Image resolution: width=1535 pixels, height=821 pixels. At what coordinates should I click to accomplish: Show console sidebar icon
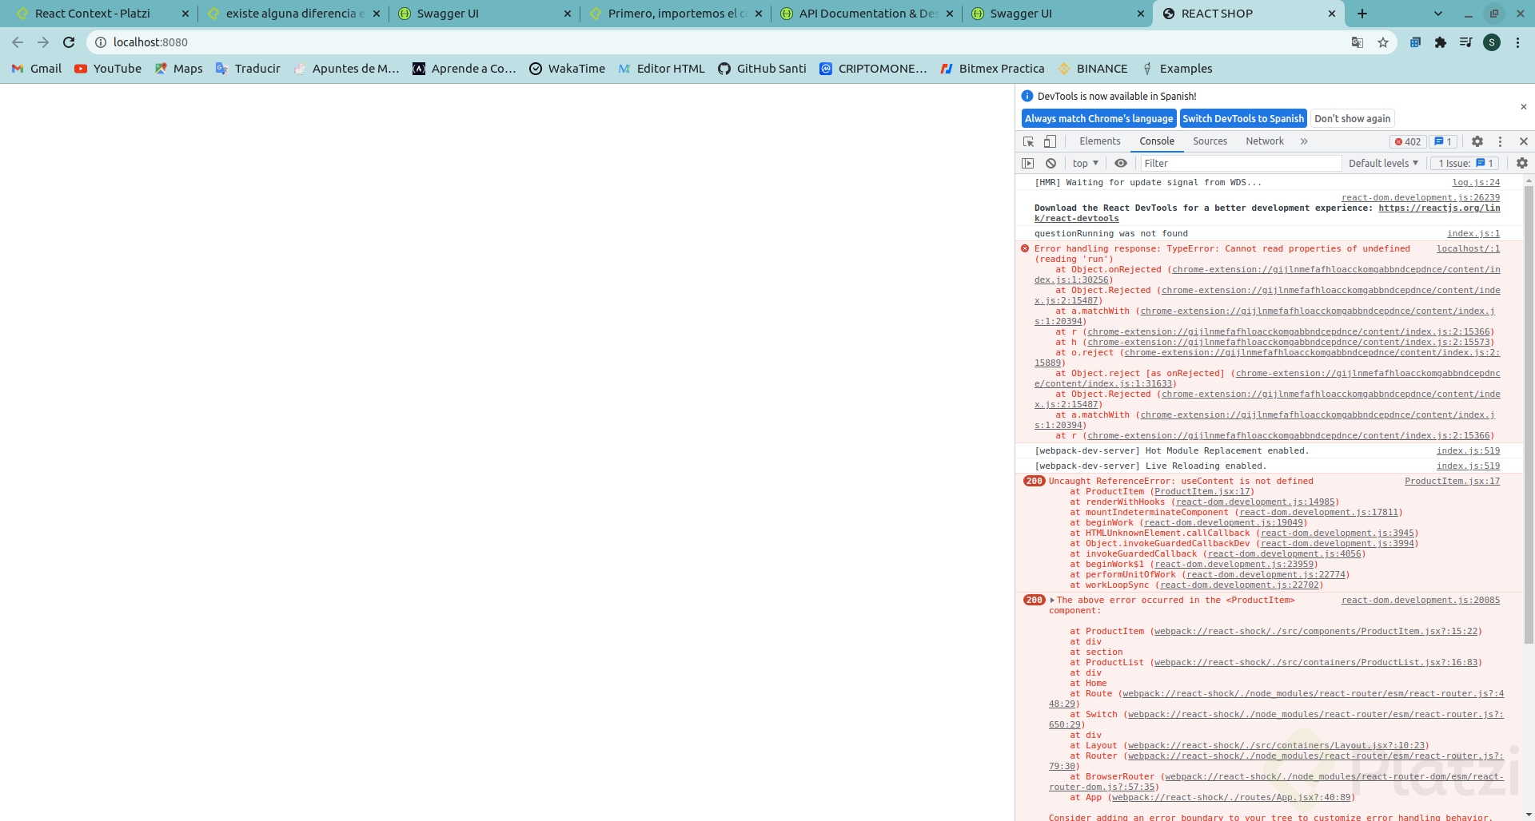(1028, 163)
